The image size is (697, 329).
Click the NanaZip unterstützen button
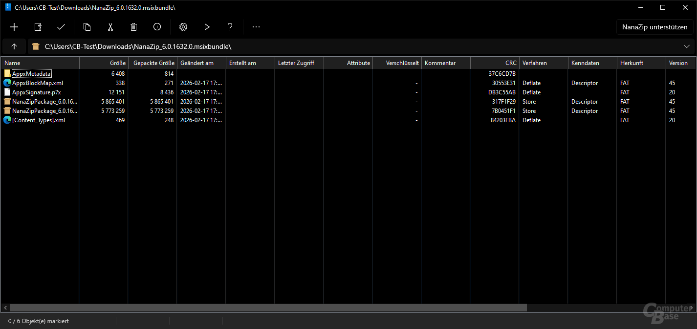click(654, 27)
